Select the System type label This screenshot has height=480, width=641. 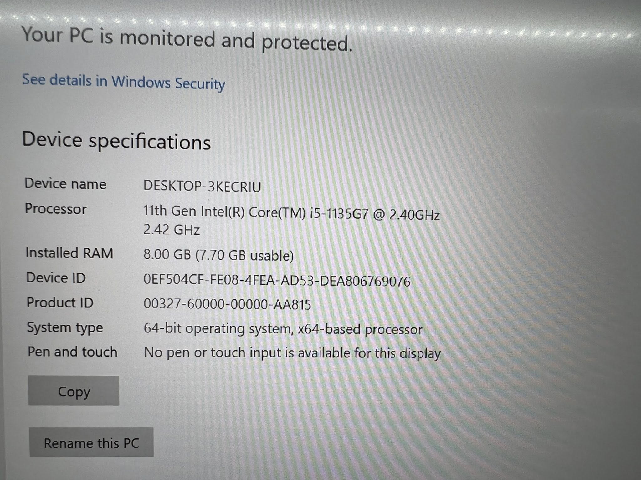(65, 328)
